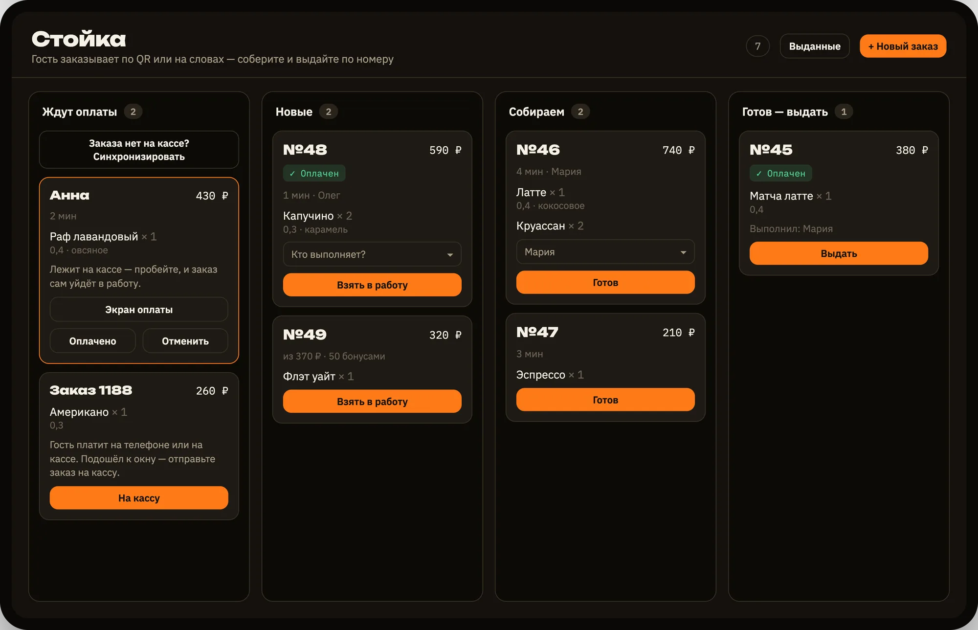Click the Оплачен badge on order №48
The image size is (978, 630).
click(x=314, y=173)
